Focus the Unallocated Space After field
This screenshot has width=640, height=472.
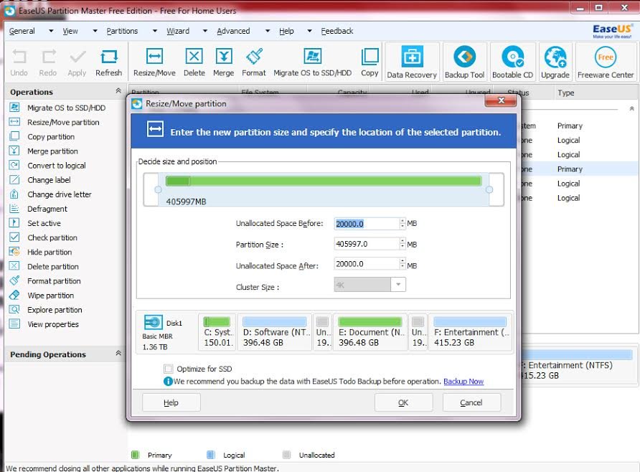tap(367, 264)
